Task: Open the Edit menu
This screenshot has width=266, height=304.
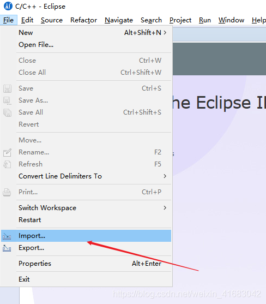Action: tap(27, 20)
